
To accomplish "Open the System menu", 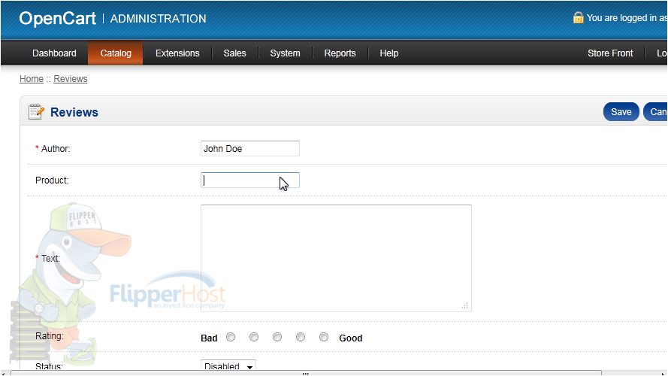I will [x=285, y=53].
